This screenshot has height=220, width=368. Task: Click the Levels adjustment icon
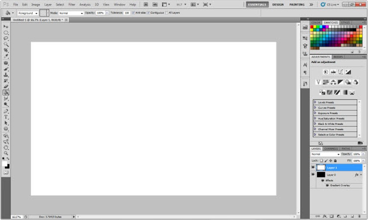pos(333,72)
